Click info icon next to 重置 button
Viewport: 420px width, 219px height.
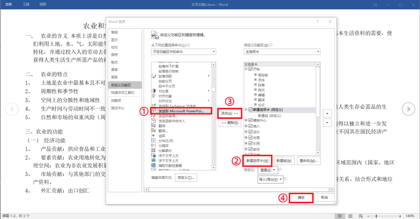click(x=280, y=169)
